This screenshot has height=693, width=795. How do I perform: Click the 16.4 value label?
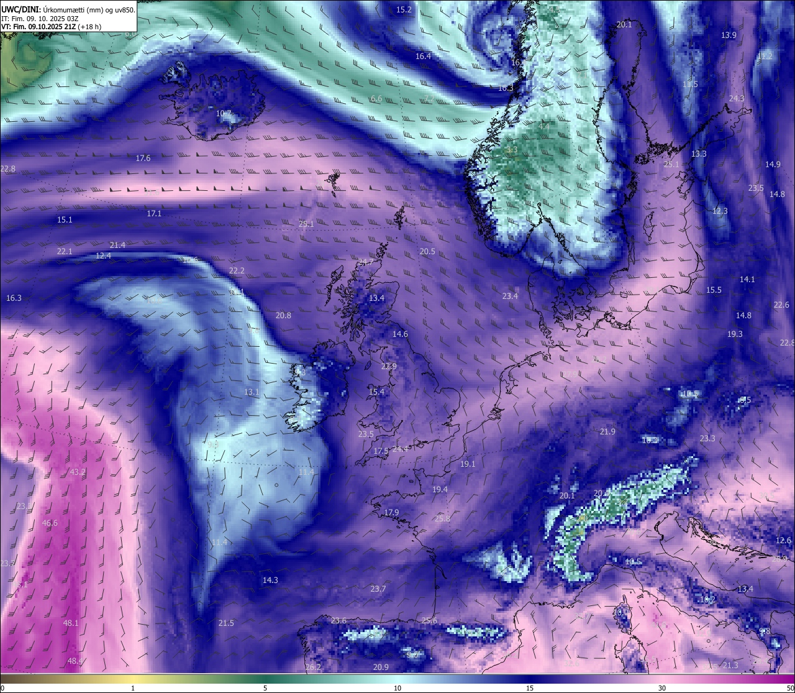(423, 56)
